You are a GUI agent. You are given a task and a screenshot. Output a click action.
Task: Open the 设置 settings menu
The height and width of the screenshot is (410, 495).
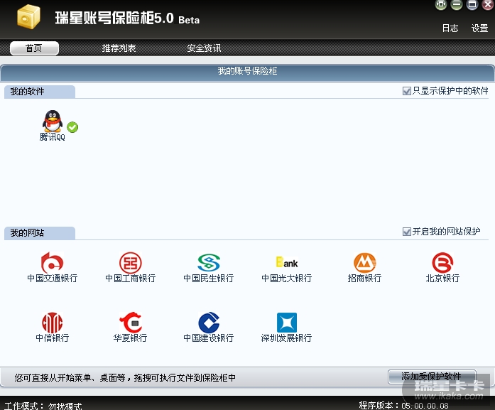pyautogui.click(x=479, y=28)
